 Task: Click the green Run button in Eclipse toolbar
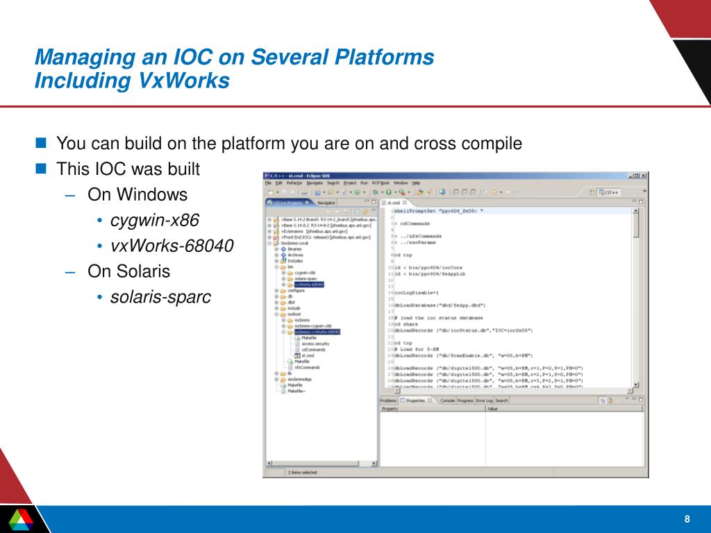click(x=389, y=192)
